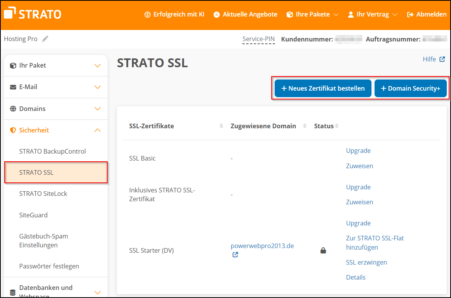
Task: Click the Hilfe link
Action: [x=429, y=59]
